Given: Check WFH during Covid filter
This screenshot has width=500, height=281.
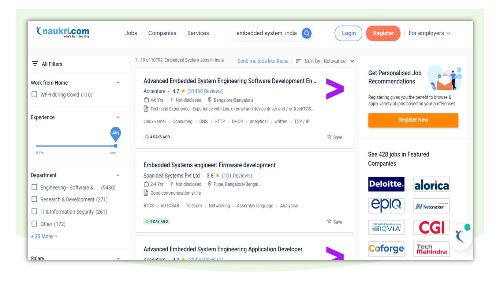Looking at the screenshot, I should coord(34,94).
